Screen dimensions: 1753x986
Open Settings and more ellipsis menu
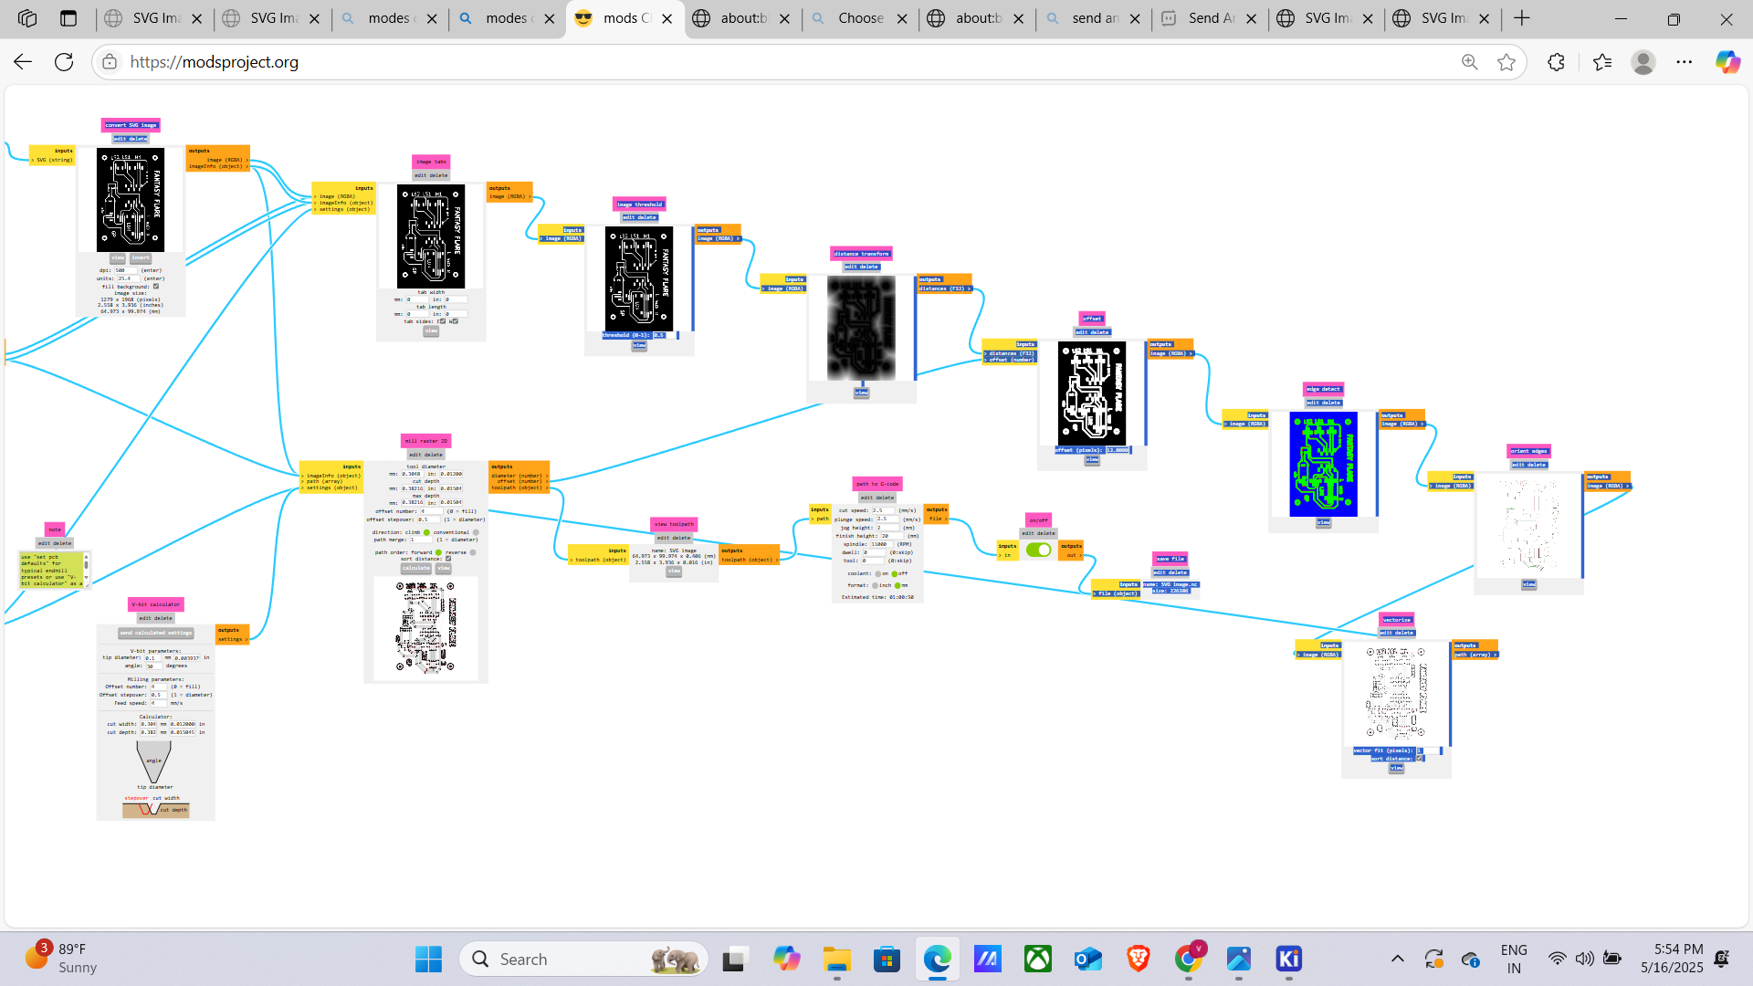[1685, 62]
